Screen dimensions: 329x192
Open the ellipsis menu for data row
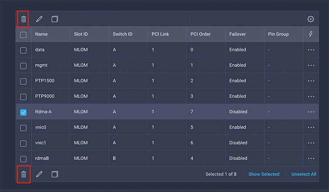click(311, 50)
